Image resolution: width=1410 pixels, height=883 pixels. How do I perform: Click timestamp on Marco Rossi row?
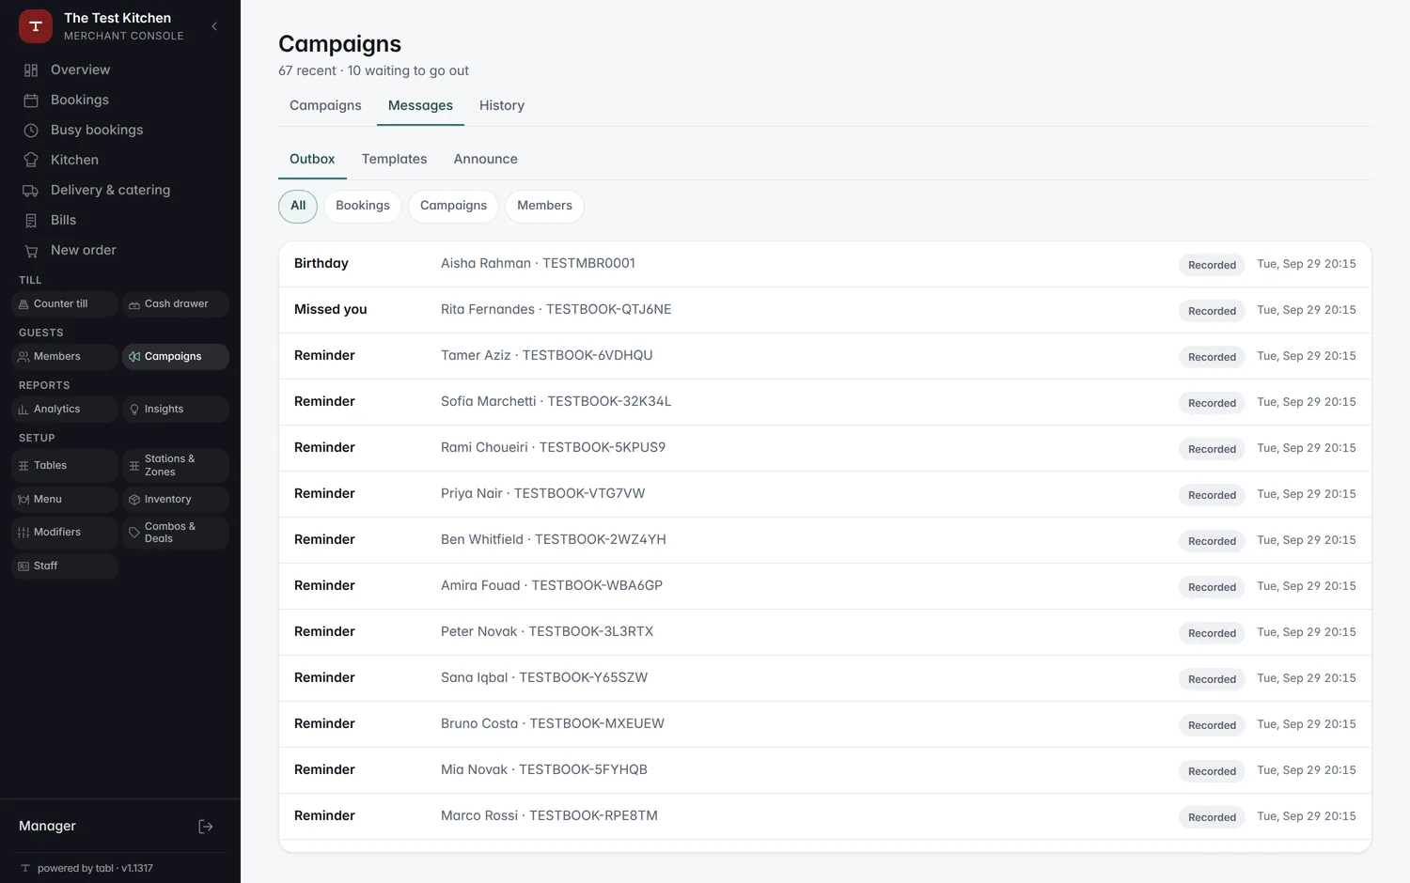(1307, 816)
